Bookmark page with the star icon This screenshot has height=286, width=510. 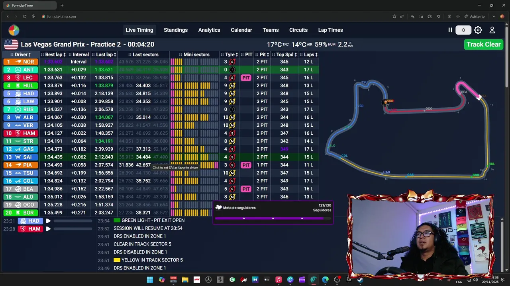point(394,16)
